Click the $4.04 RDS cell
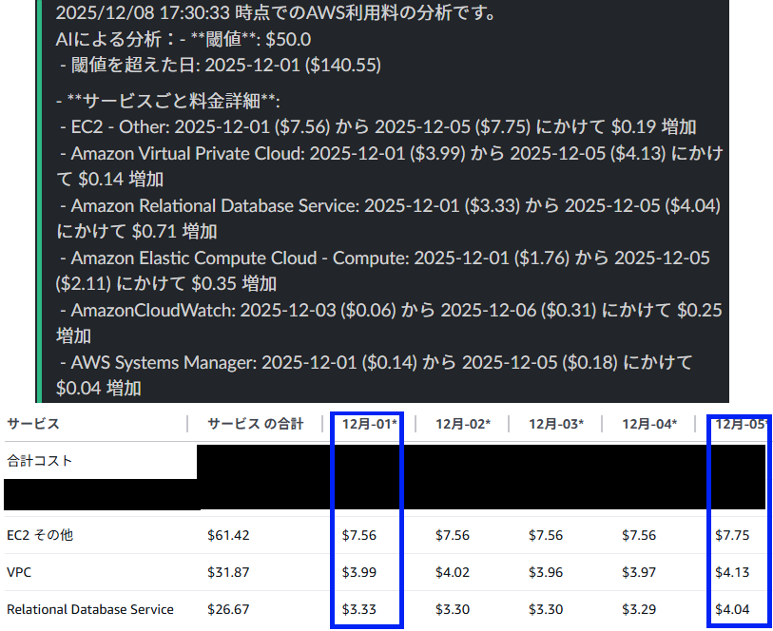This screenshot has width=773, height=631. click(731, 609)
